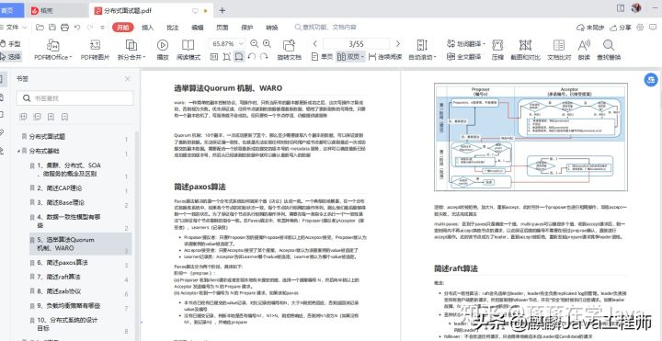Select the 选择 selection tool
The height and width of the screenshot is (341, 662).
coord(10,57)
